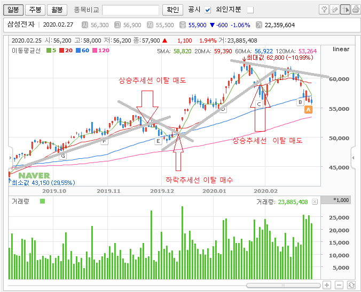Open disclosure marker C on the chart
This screenshot has width=361, height=292.
click(259, 104)
